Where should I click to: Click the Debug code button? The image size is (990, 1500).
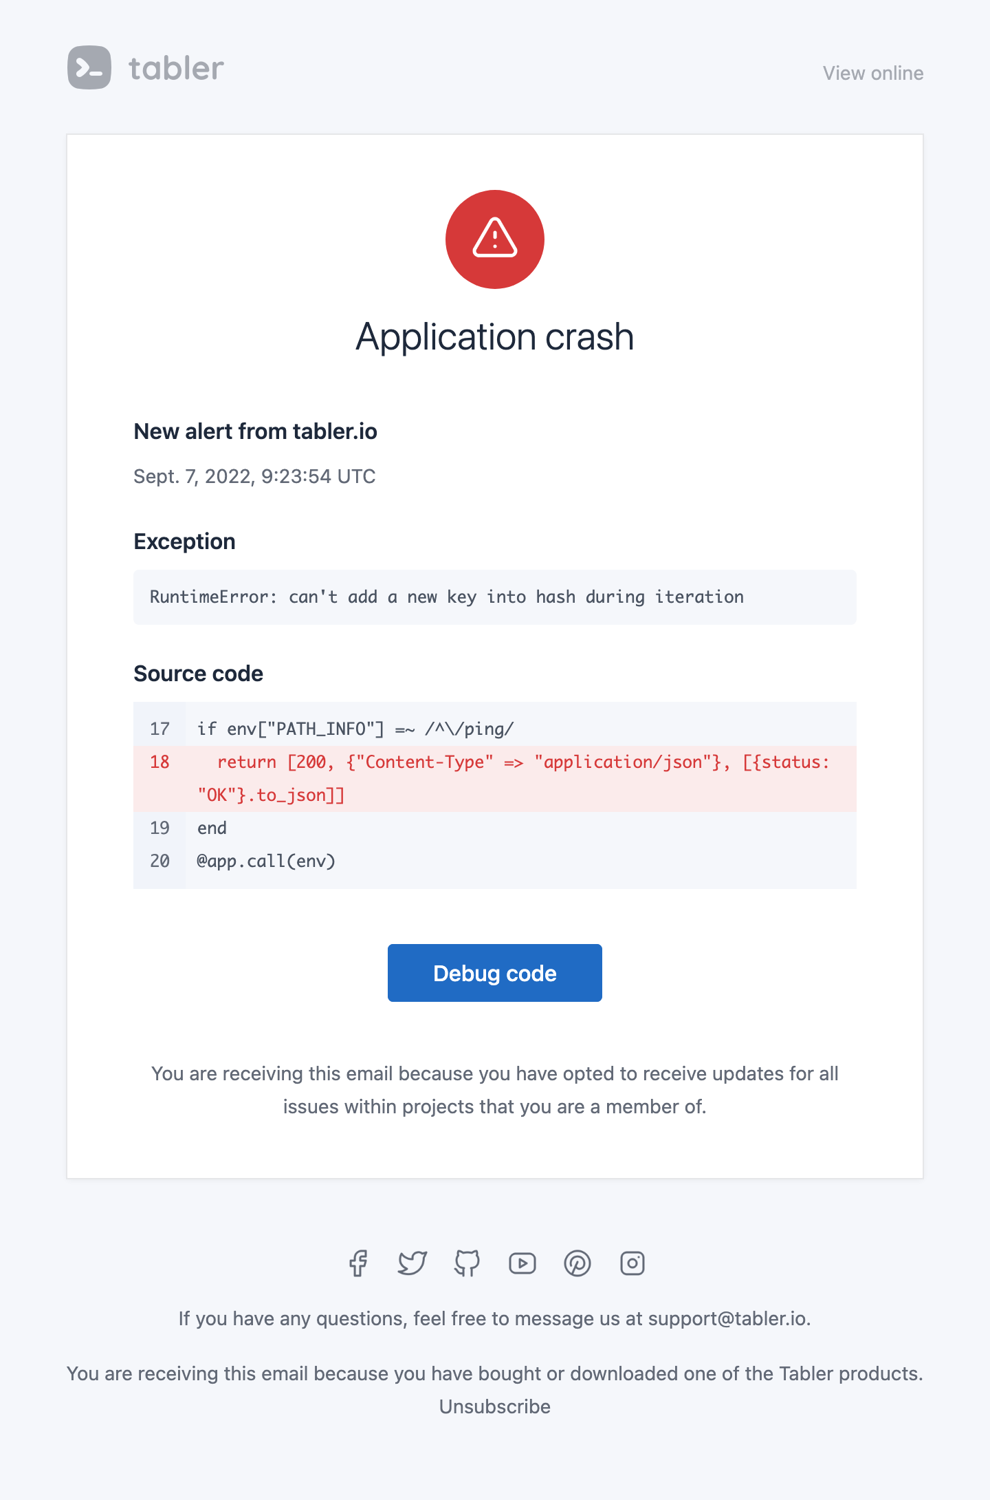pos(495,973)
